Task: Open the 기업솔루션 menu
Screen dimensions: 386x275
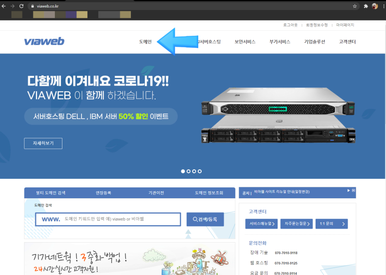Action: [x=315, y=42]
